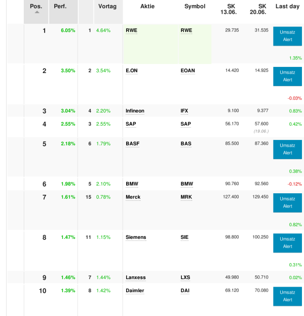The width and height of the screenshot is (304, 316).
Task: Open the Siemens stock link
Action: coord(136,237)
